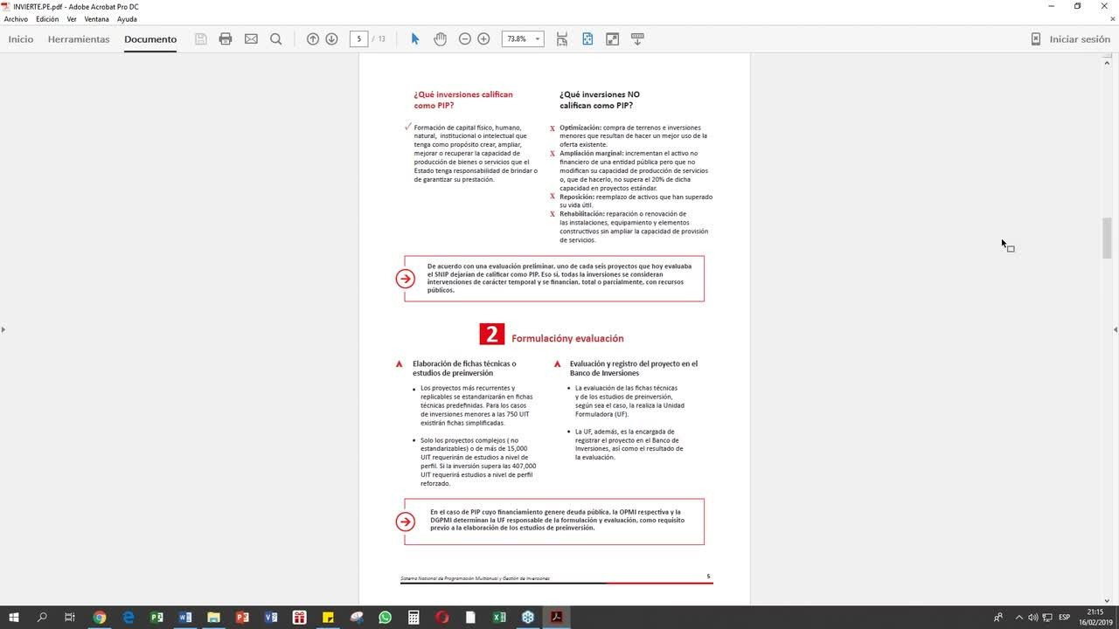Zoom out with the minus icon
Screen dimensions: 1119x629
tap(465, 39)
